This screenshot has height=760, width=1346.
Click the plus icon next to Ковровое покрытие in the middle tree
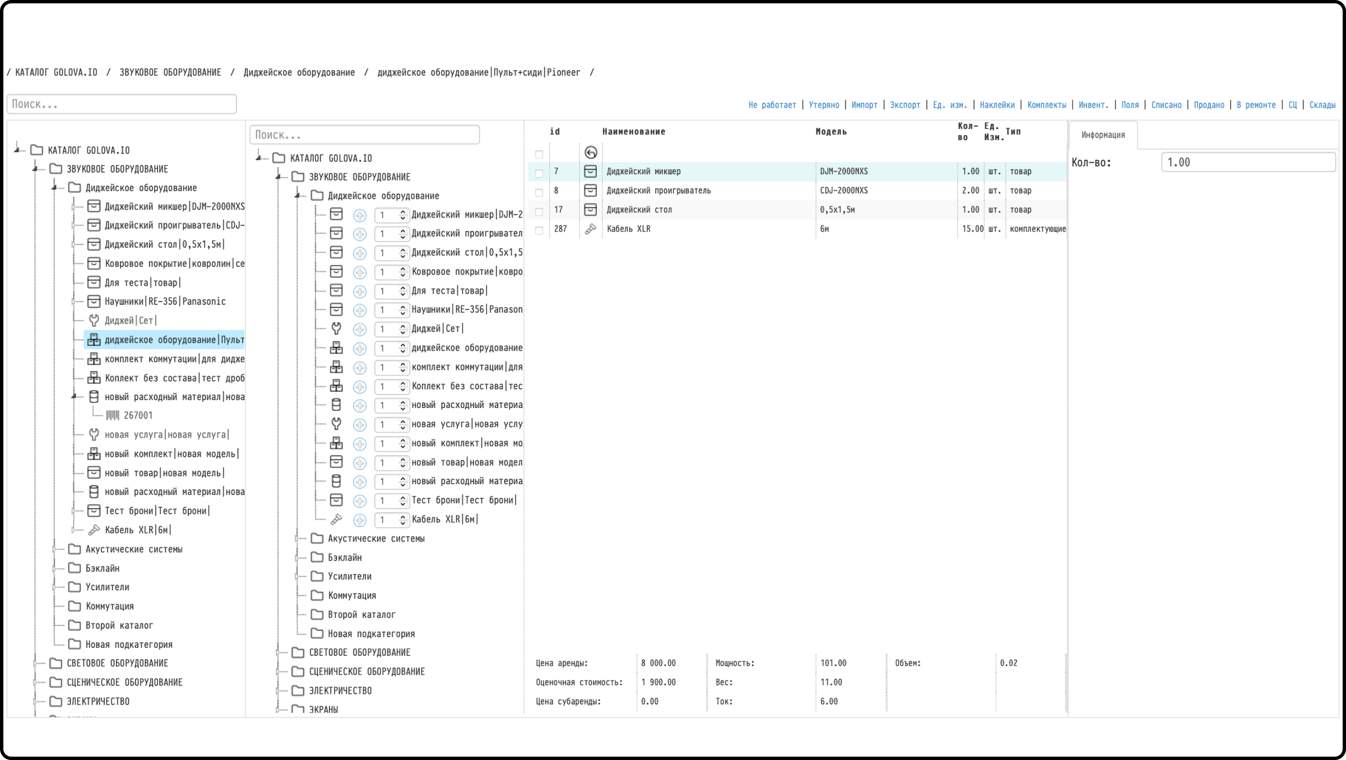360,272
